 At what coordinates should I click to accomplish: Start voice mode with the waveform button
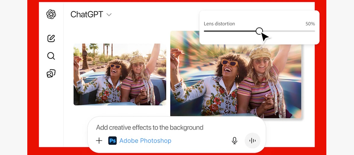click(x=253, y=141)
